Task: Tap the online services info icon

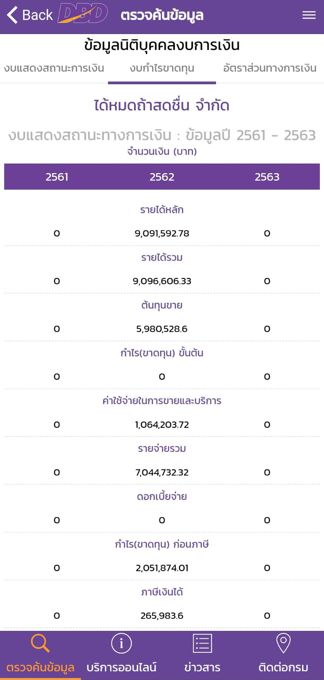Action: (121, 644)
